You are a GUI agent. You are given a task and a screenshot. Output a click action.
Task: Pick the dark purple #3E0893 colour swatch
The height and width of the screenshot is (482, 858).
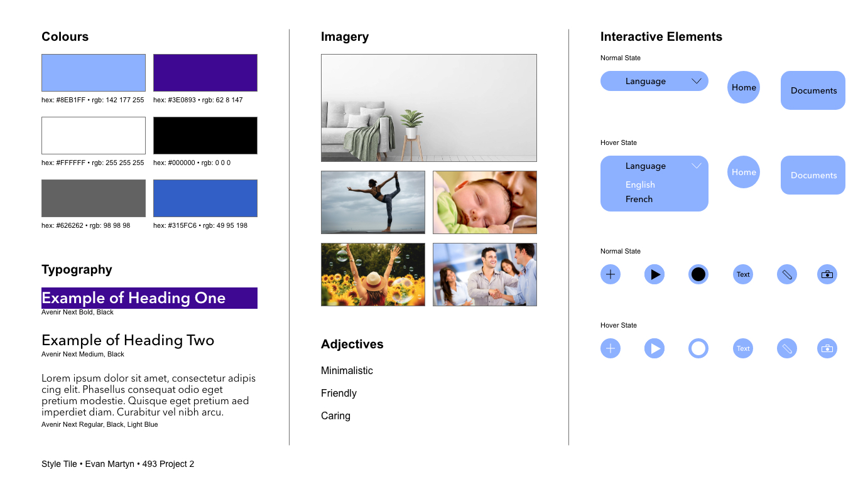(x=205, y=73)
